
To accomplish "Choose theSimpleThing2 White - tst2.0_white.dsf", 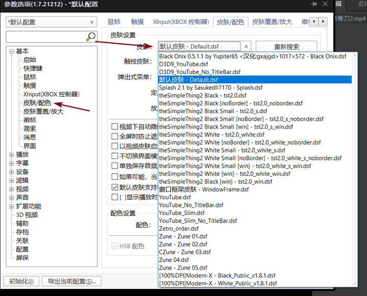I will 255,134.
